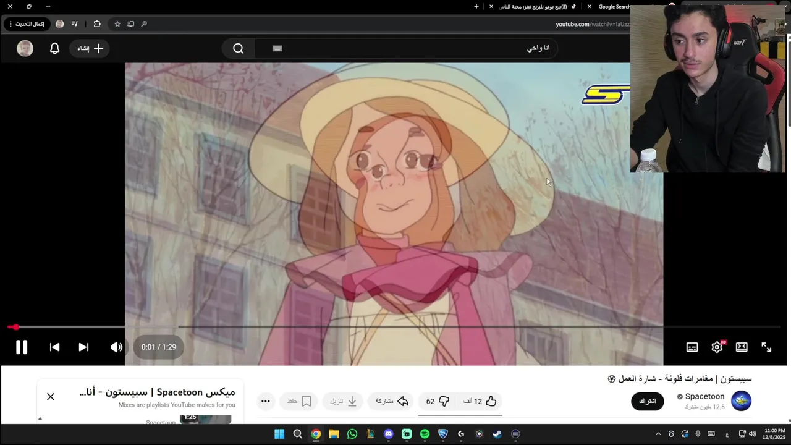
Task: Open the on-screen keyboard in search box
Action: tap(277, 48)
